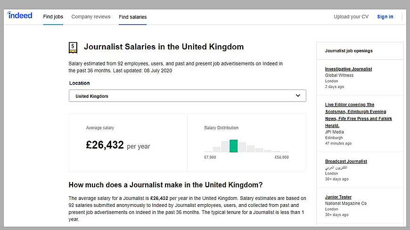This screenshot has height=230, width=410.
Task: Open the Investigative Journalist job listing
Action: (x=348, y=69)
